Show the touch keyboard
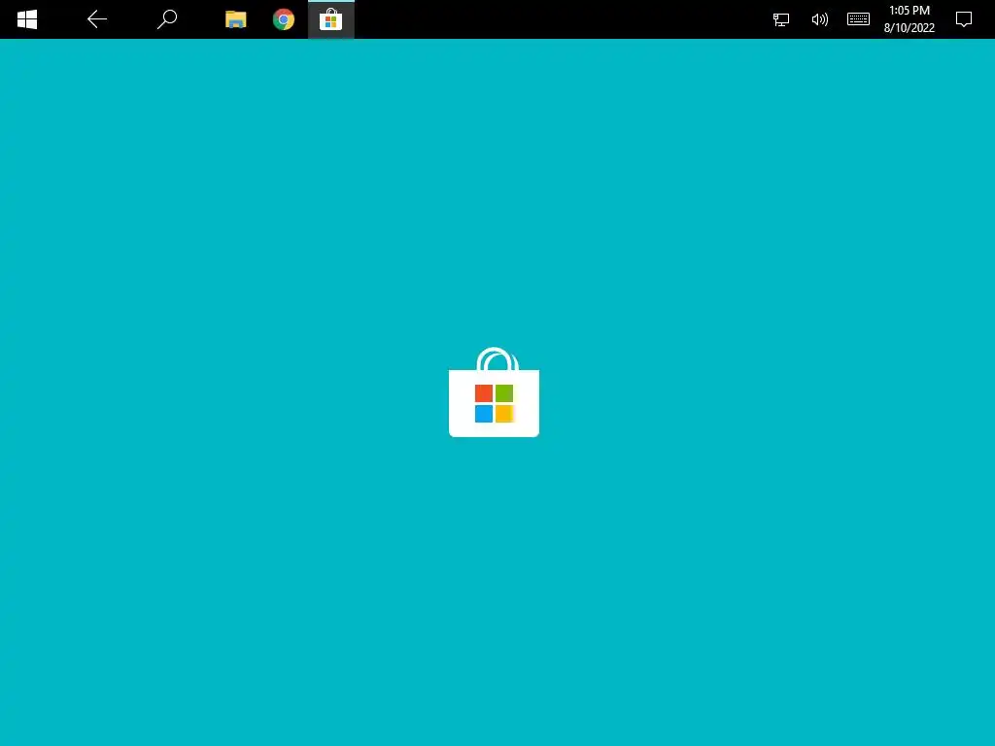This screenshot has height=746, width=995. (858, 19)
